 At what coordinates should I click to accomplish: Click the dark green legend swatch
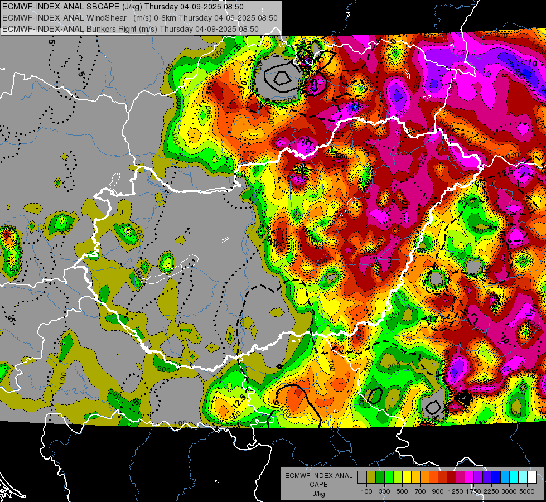pyautogui.click(x=380, y=477)
